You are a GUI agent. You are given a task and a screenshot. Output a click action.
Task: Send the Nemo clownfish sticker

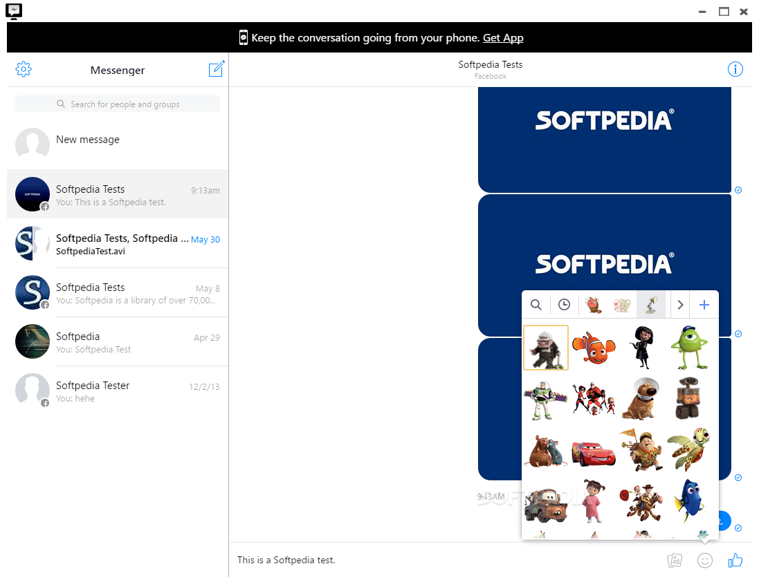point(594,348)
